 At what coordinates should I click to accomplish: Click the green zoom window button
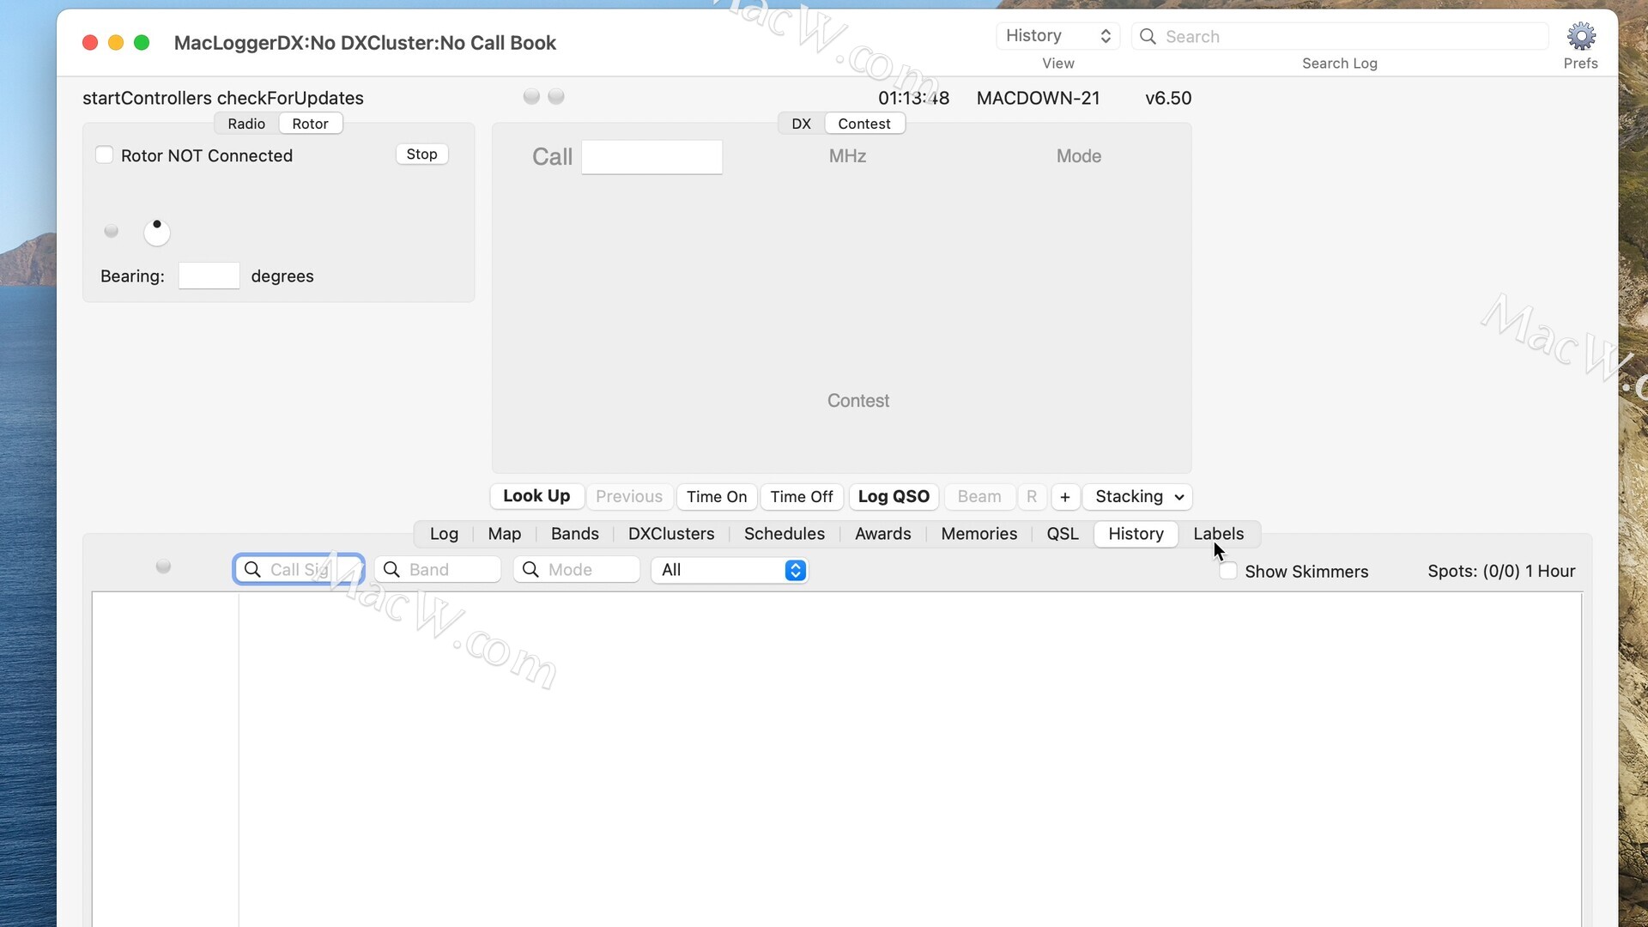(142, 42)
